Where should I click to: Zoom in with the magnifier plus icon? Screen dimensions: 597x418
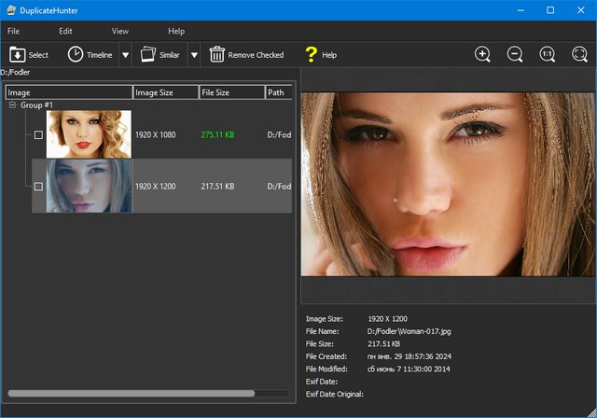point(482,54)
